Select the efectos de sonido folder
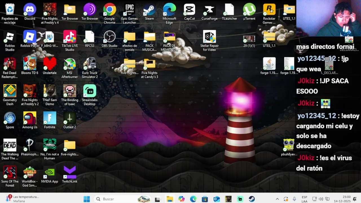Viewport: 361px width, 203px height. point(129,41)
